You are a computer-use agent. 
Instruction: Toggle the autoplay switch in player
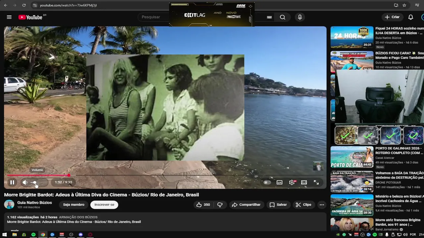coord(267,182)
